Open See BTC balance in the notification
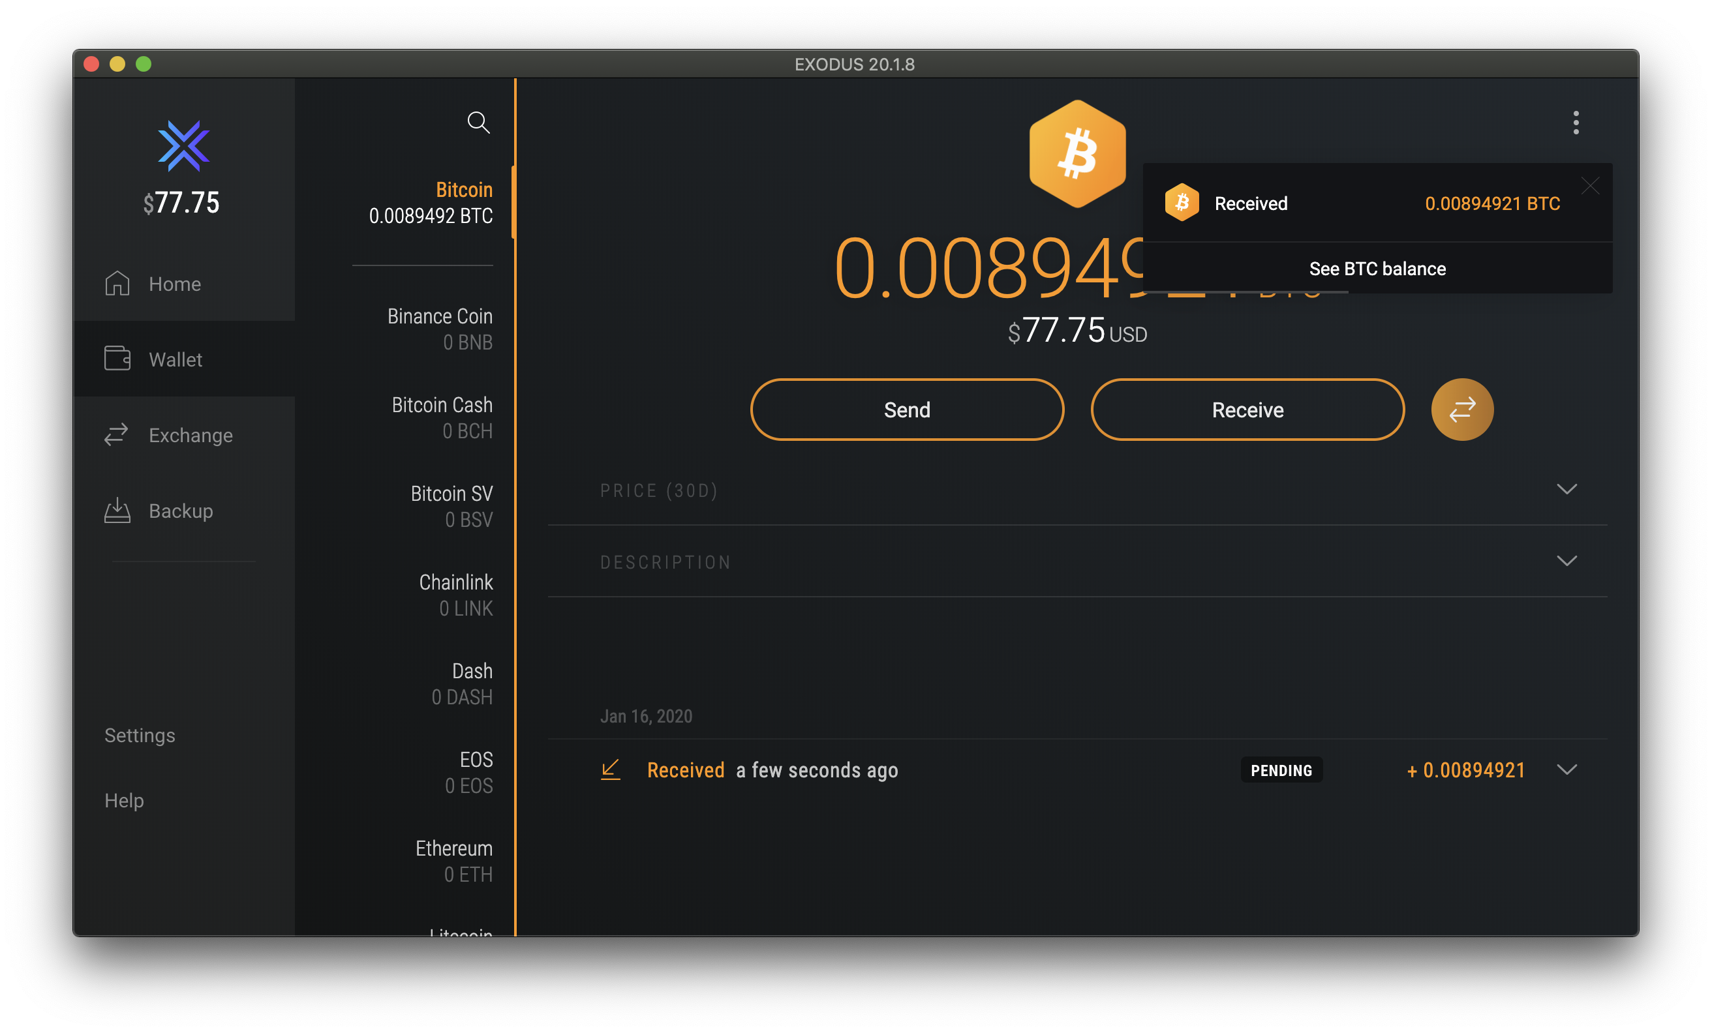The width and height of the screenshot is (1712, 1033). (1377, 269)
